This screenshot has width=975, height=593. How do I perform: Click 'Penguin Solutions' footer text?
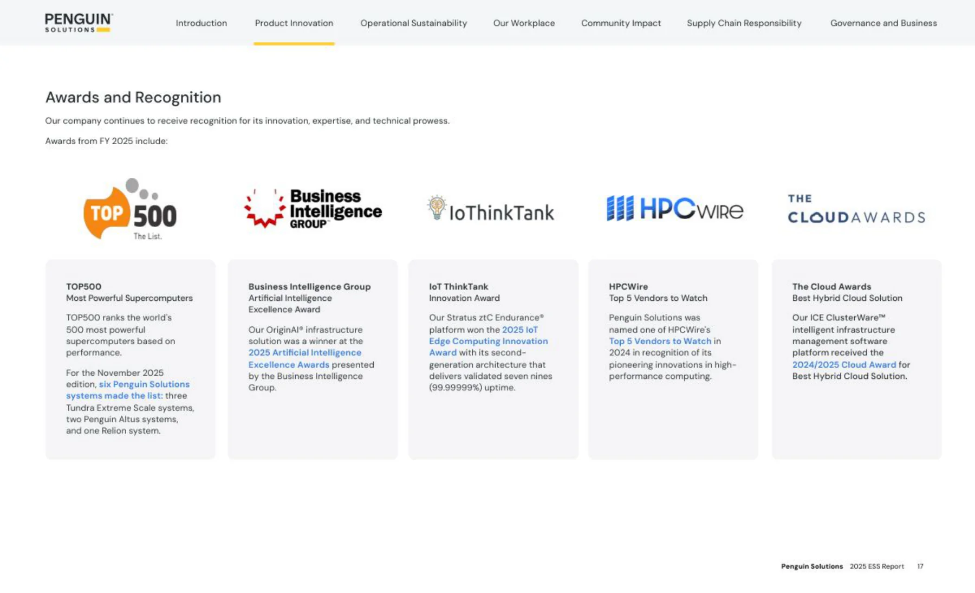(x=811, y=566)
